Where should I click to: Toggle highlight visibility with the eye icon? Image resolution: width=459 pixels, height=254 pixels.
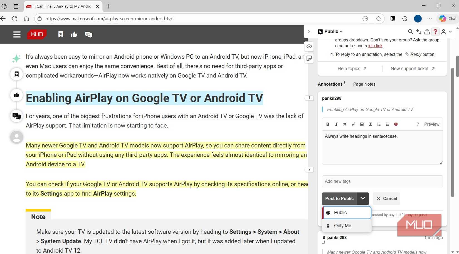tap(309, 46)
